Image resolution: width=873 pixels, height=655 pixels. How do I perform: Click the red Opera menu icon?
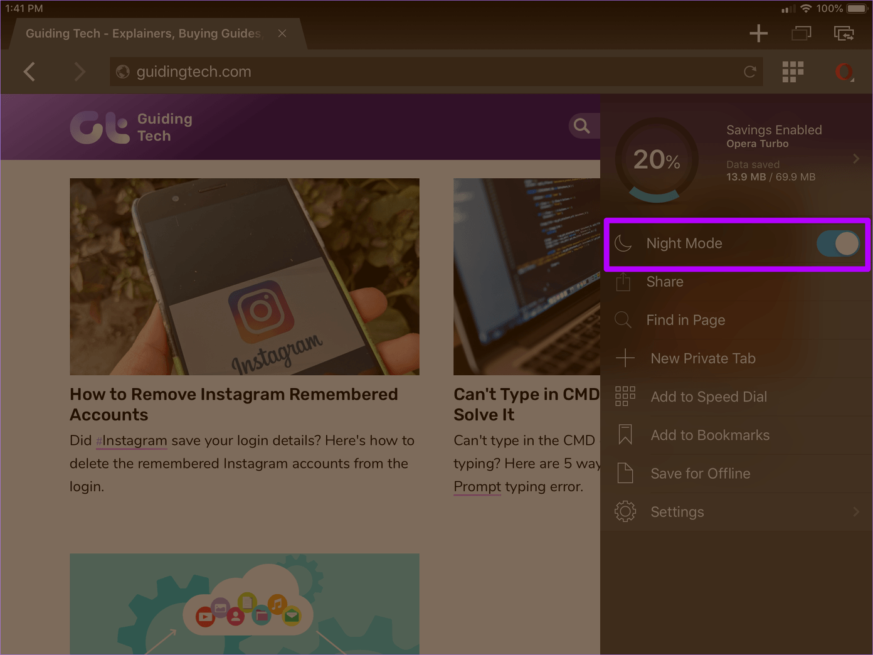pyautogui.click(x=844, y=72)
